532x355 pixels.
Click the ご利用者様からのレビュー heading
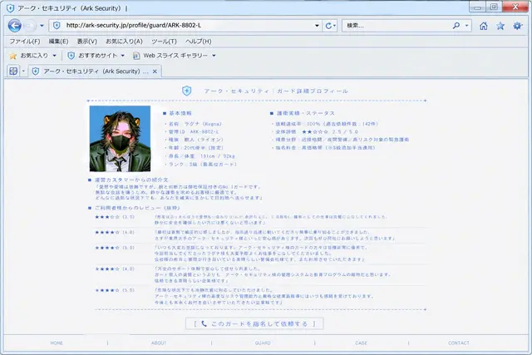[137, 208]
